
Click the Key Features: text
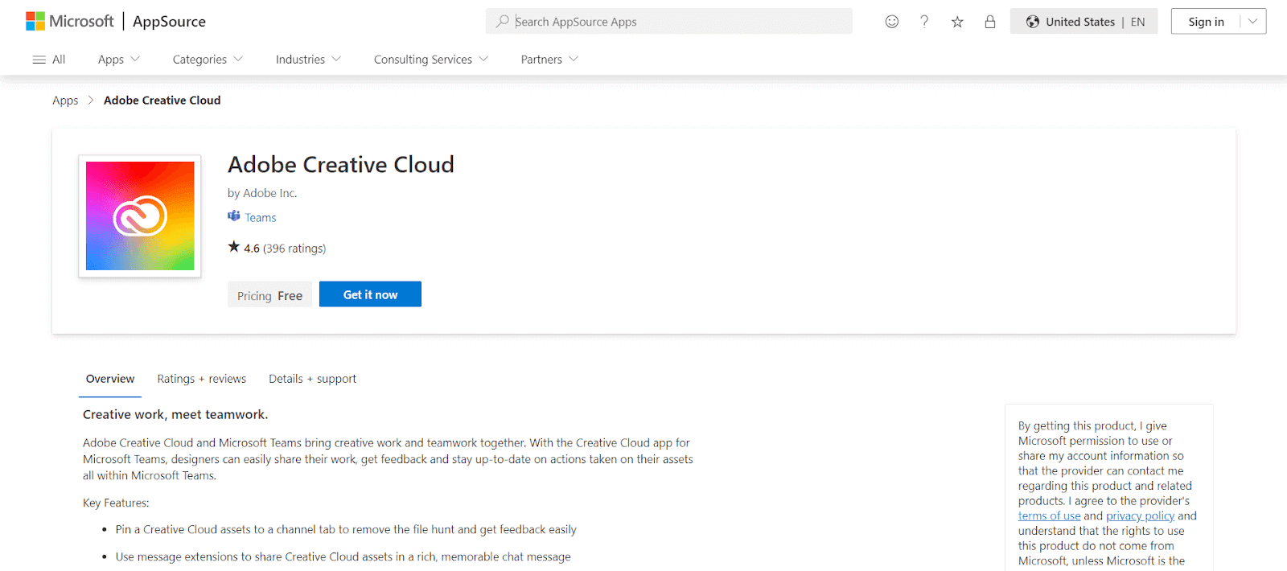[116, 503]
